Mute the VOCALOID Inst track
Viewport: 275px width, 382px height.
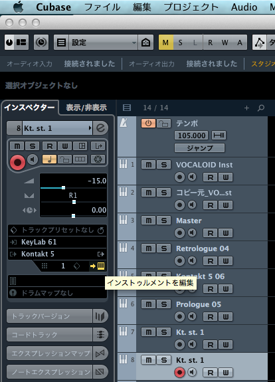click(148, 165)
